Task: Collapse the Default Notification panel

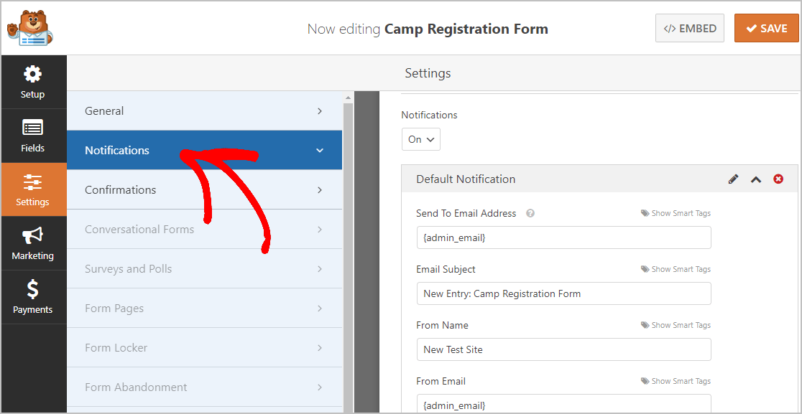Action: (x=756, y=179)
